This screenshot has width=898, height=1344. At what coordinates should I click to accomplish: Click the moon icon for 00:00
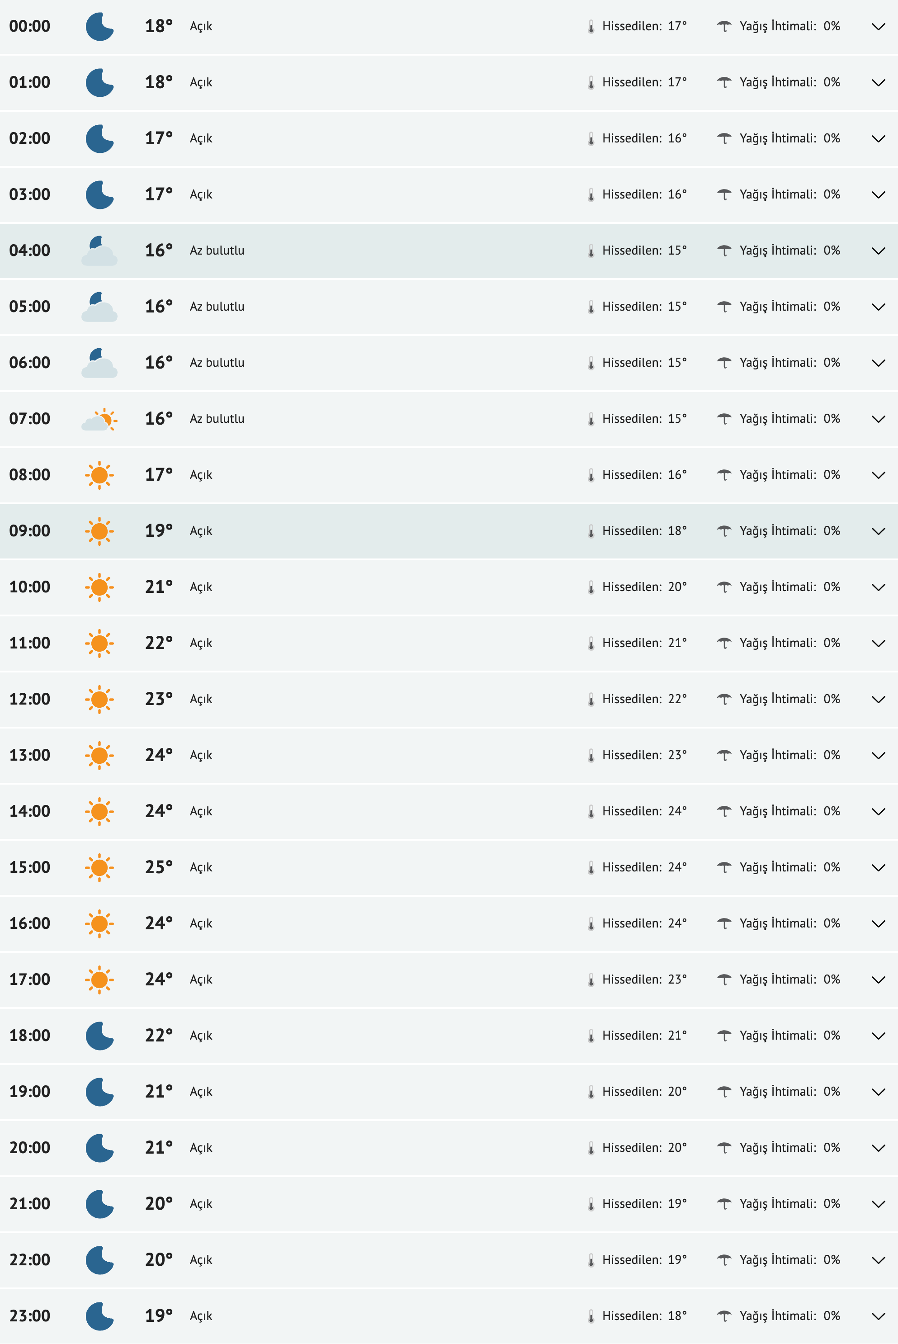tap(99, 27)
